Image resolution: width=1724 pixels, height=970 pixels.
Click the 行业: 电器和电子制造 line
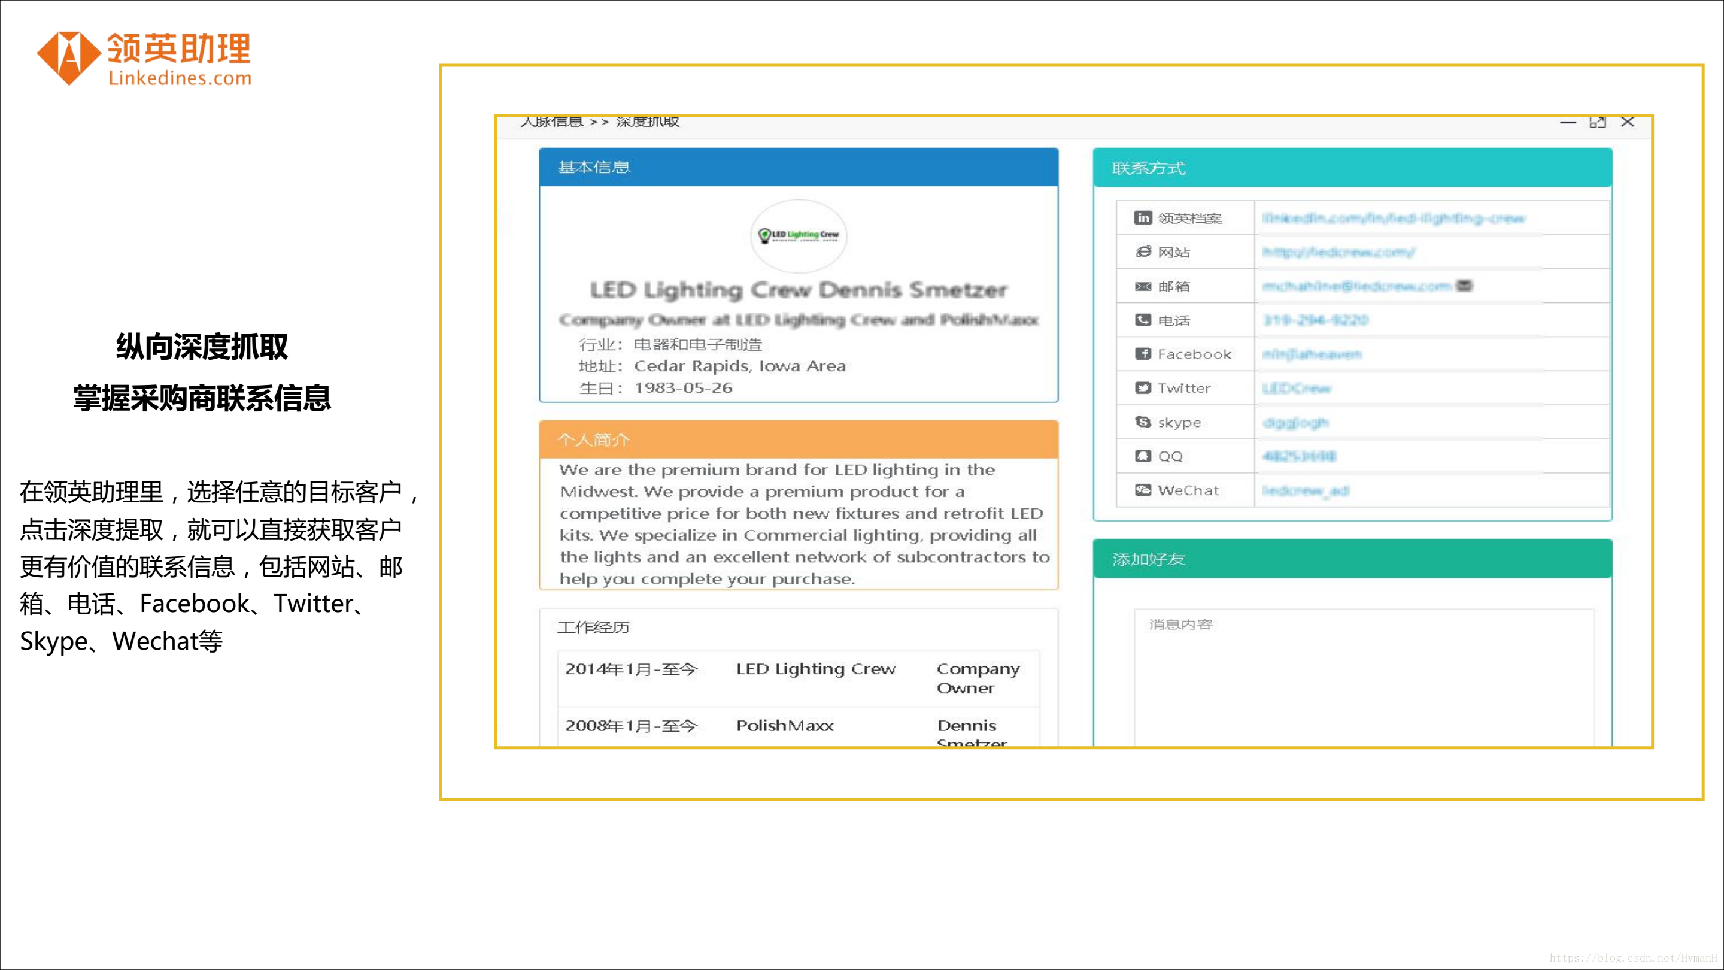[670, 344]
